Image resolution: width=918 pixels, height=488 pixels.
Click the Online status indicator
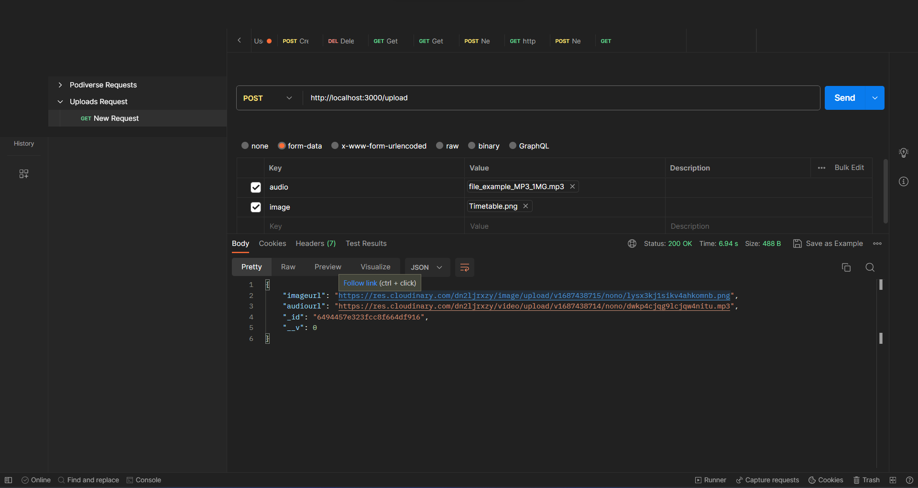tap(36, 480)
